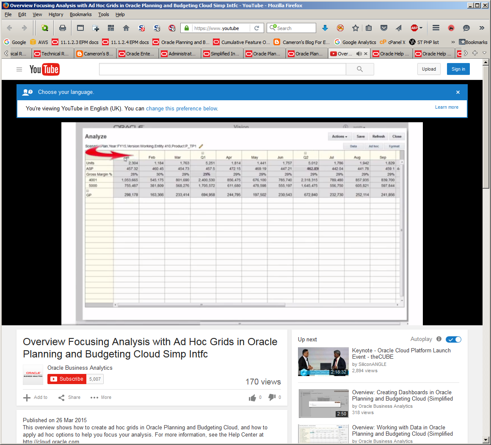Open the Firefox hamburger menu icon
Image resolution: width=491 pixels, height=445 pixels.
click(436, 28)
